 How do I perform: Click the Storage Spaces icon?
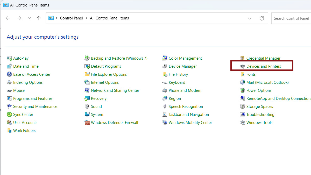[243, 107]
